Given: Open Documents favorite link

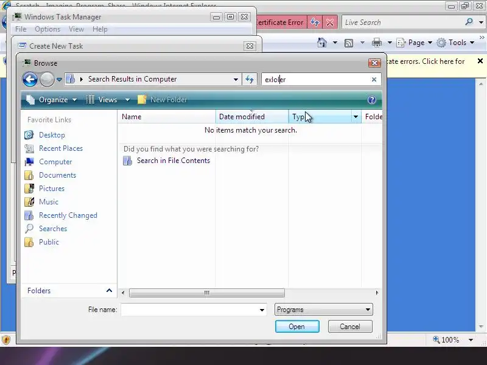Looking at the screenshot, I should 57,175.
